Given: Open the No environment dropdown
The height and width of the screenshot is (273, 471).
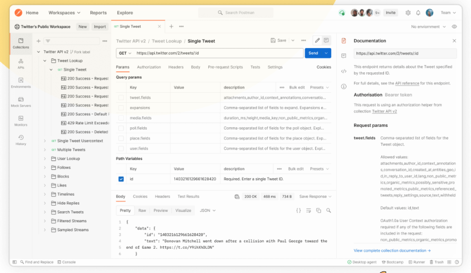Looking at the screenshot, I should [x=429, y=26].
